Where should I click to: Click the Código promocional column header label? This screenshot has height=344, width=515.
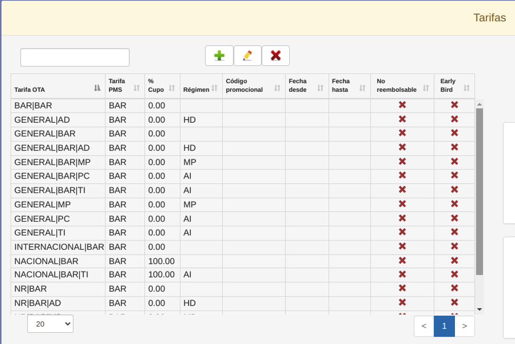pyautogui.click(x=244, y=86)
